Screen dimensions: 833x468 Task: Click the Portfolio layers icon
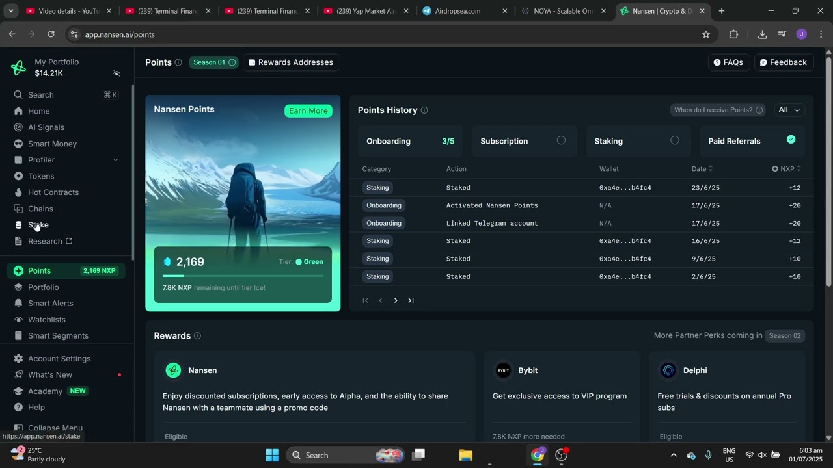pos(18,287)
